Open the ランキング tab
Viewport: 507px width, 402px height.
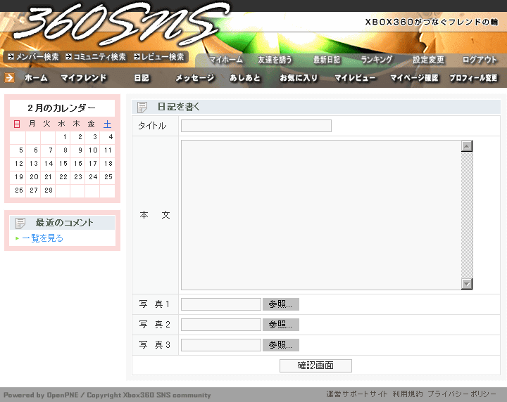click(x=377, y=60)
